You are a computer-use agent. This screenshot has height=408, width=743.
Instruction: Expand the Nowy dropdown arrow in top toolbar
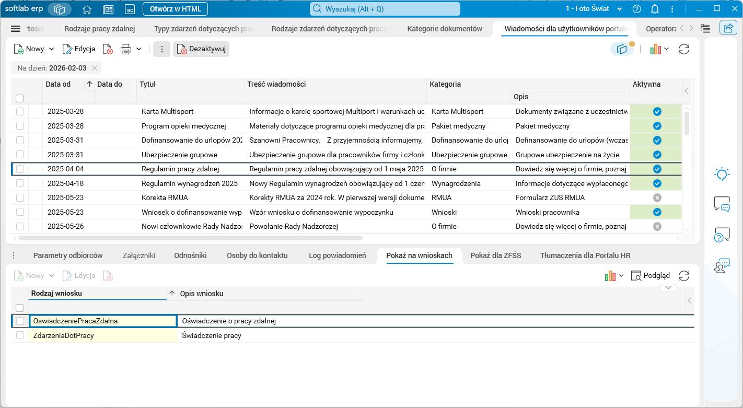click(52, 49)
